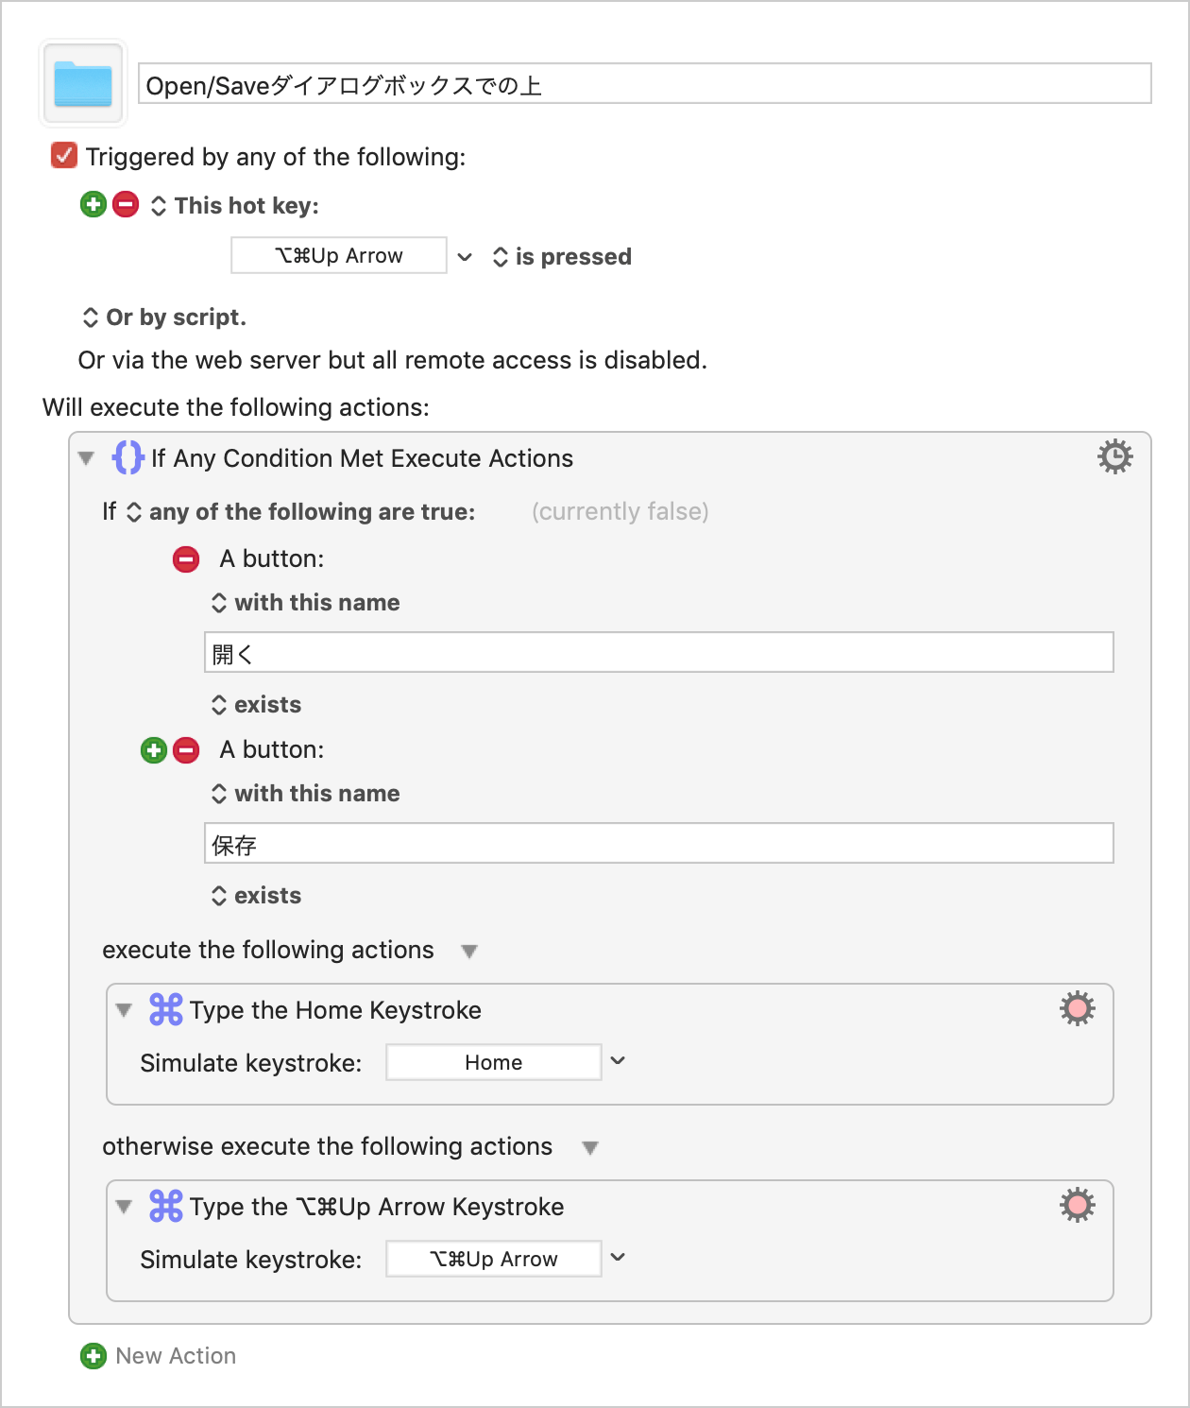Change the 'is pressed' trigger option
The width and height of the screenshot is (1190, 1408).
[562, 257]
